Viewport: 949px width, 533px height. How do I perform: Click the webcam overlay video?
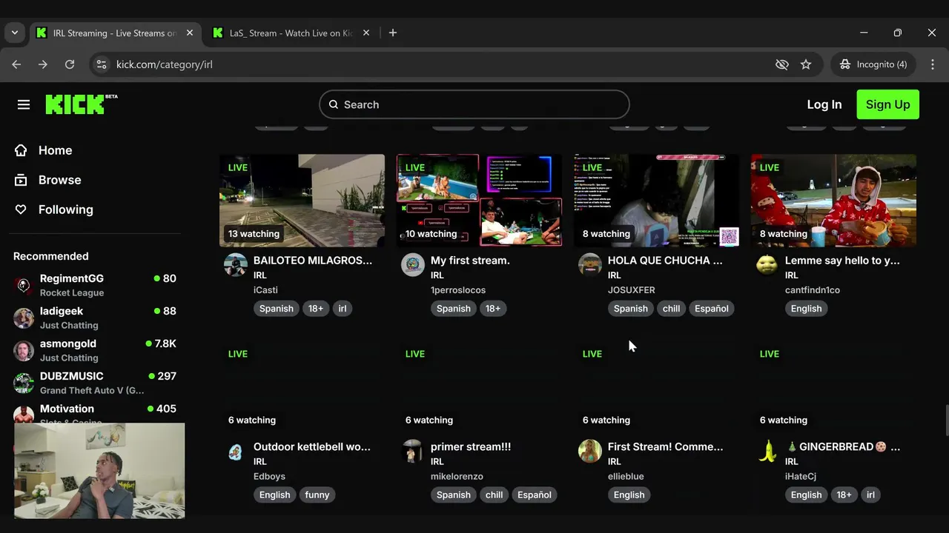pyautogui.click(x=99, y=471)
